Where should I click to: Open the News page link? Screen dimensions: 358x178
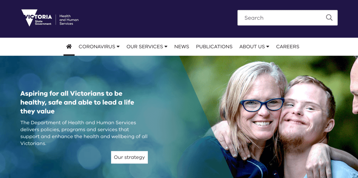182,47
